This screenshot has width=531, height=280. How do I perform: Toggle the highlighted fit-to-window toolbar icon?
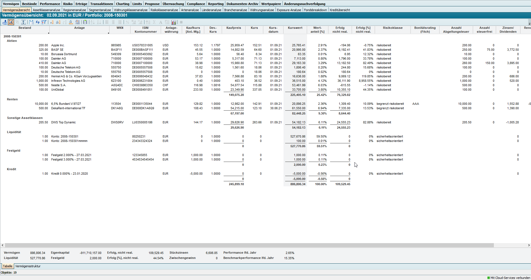pos(11,22)
